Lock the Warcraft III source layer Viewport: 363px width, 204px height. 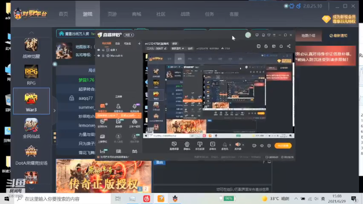103,56
